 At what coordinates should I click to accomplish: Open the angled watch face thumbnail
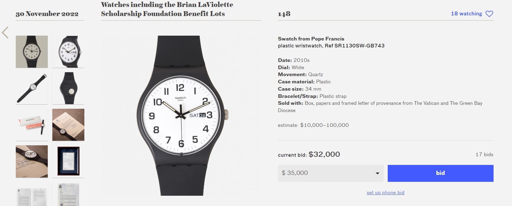point(68,52)
